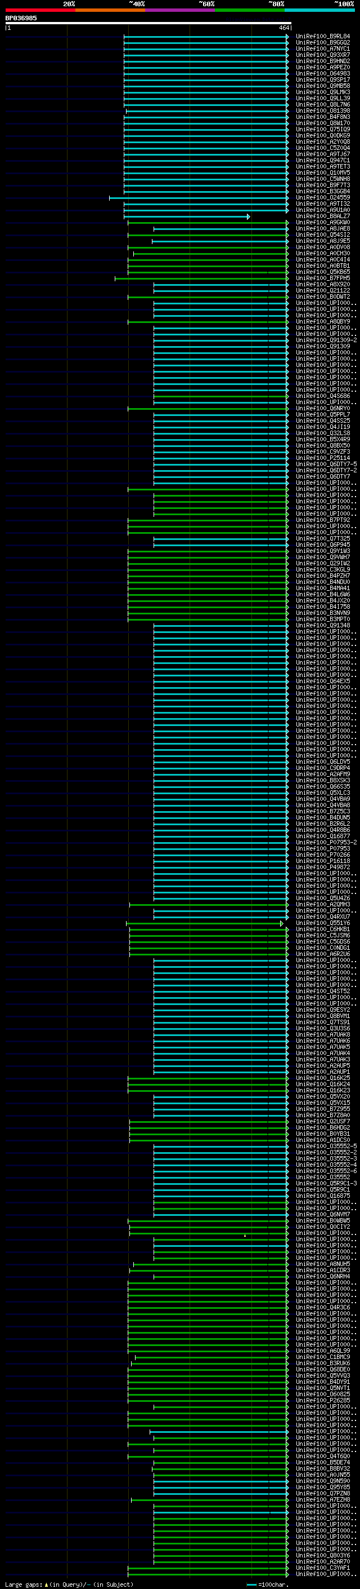Select hit UniRef100_A7NYC1
Screen dimensions: 360x1589
(x=323, y=48)
